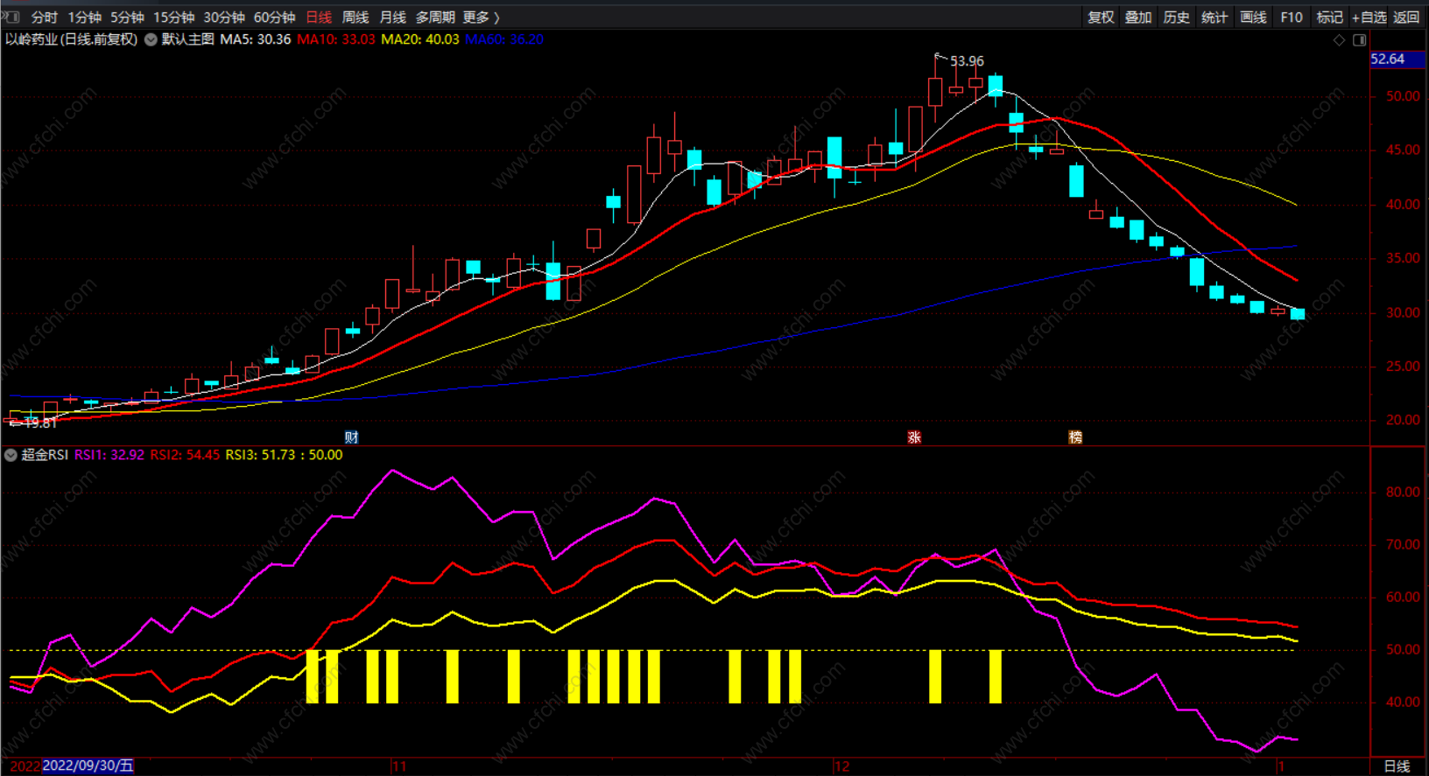Open the 默认主图 indicator dropdown arrow

[x=151, y=39]
